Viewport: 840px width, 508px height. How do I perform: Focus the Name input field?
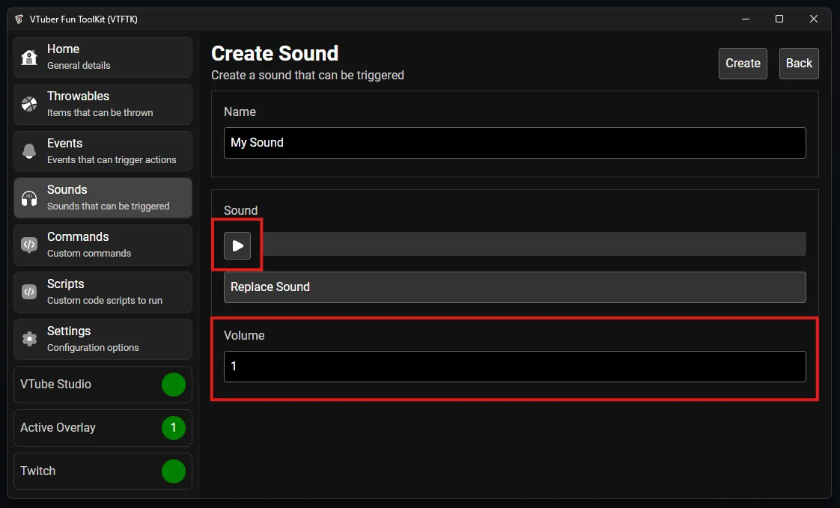(x=514, y=143)
